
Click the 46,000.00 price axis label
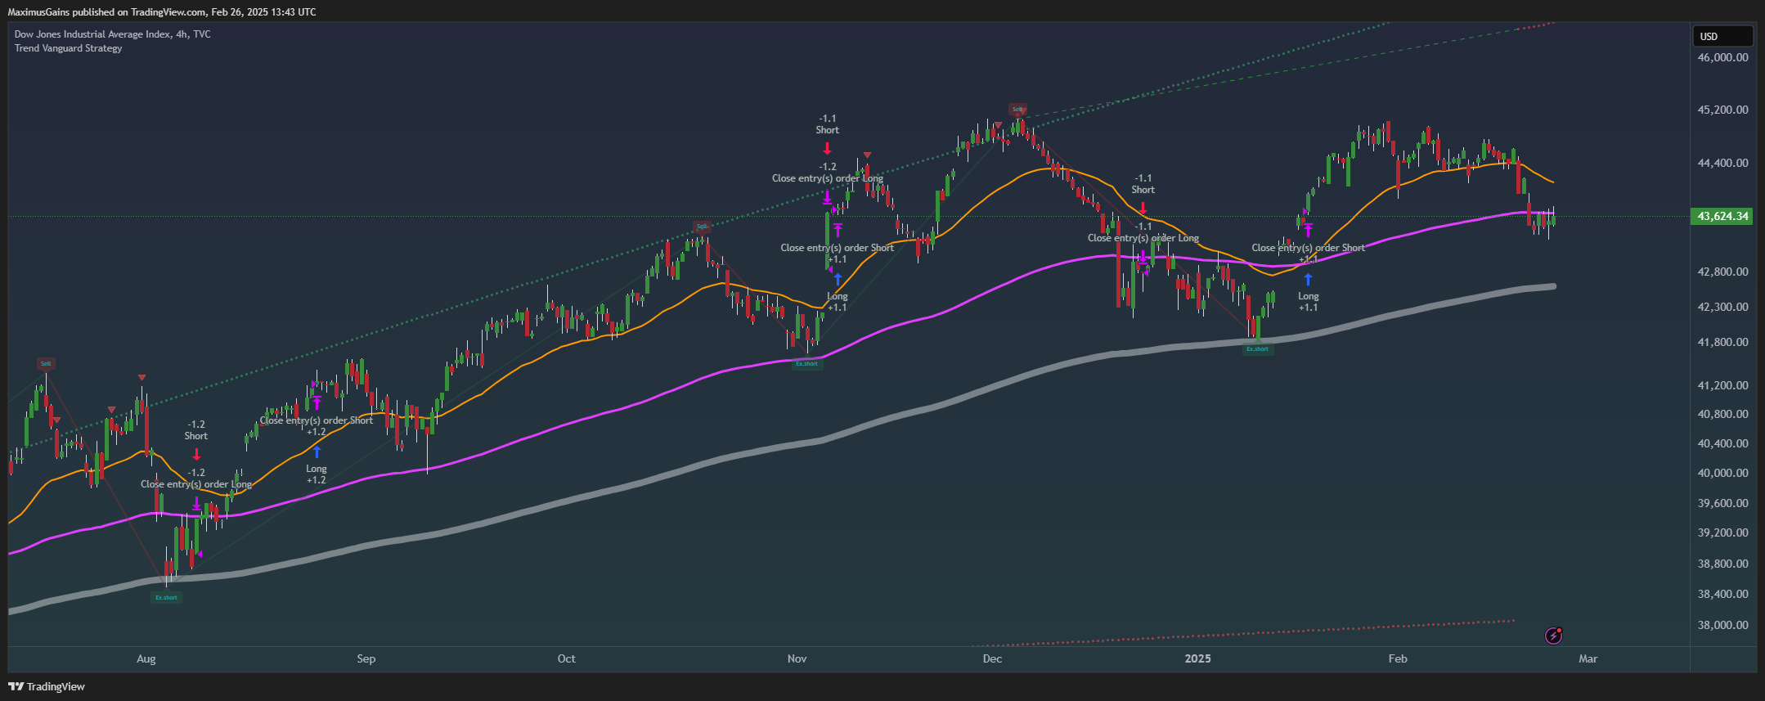(1723, 57)
